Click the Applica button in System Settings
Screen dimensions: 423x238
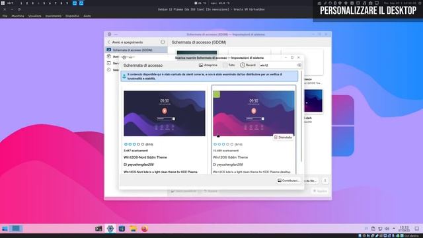click(x=320, y=191)
